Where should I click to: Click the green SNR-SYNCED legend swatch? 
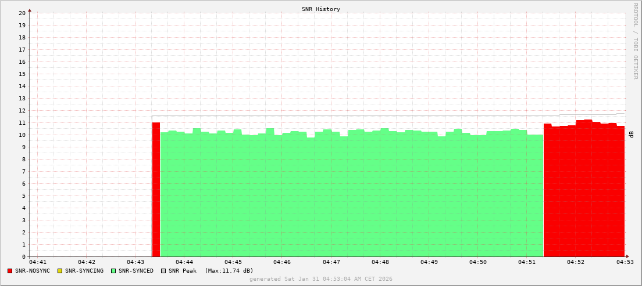pos(113,271)
